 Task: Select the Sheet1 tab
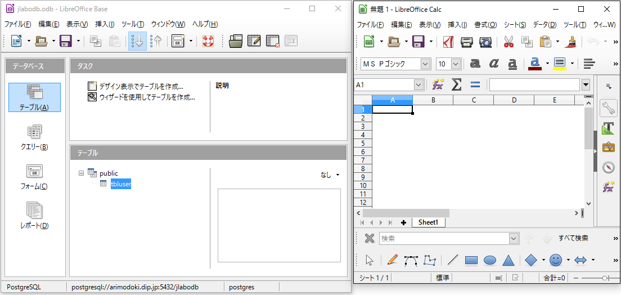coord(429,222)
